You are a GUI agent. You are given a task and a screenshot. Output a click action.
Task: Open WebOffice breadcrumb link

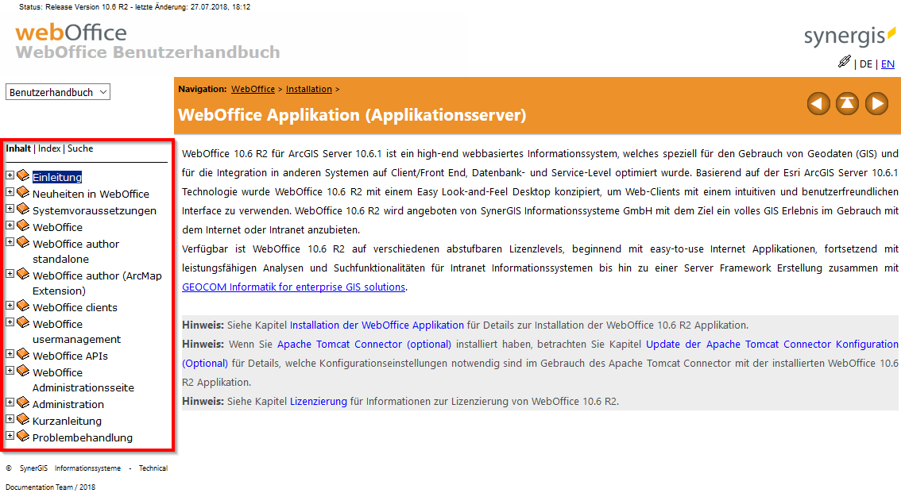tap(253, 89)
